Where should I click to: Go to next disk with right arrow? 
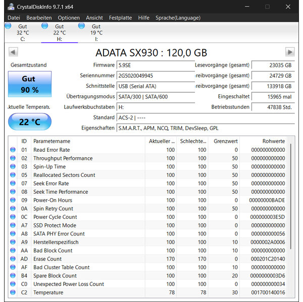click(289, 52)
